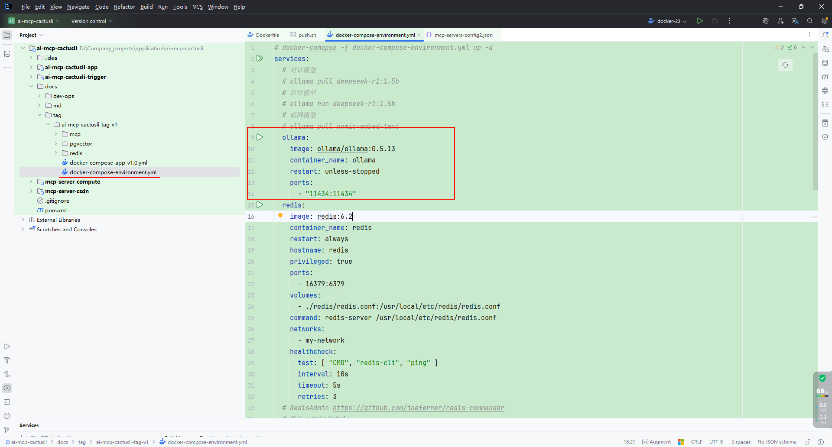Select the .gitignore file
The width and height of the screenshot is (832, 447).
pyautogui.click(x=57, y=201)
